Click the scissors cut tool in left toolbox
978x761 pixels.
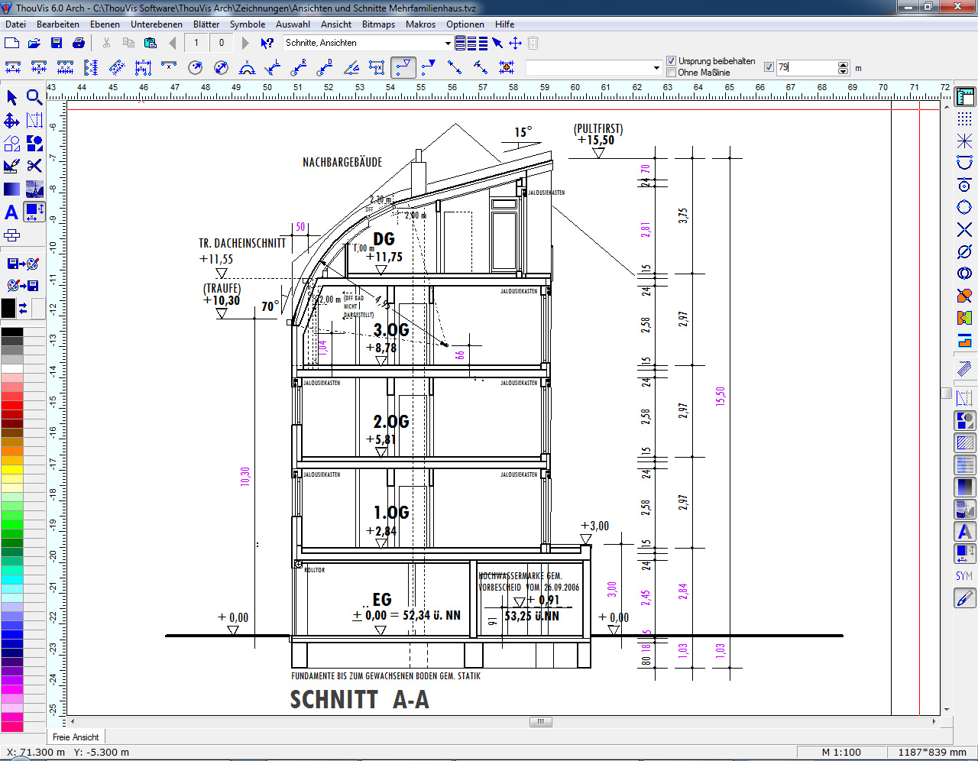[x=34, y=165]
